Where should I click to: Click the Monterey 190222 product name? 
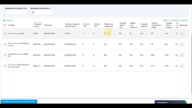[x=18, y=55]
